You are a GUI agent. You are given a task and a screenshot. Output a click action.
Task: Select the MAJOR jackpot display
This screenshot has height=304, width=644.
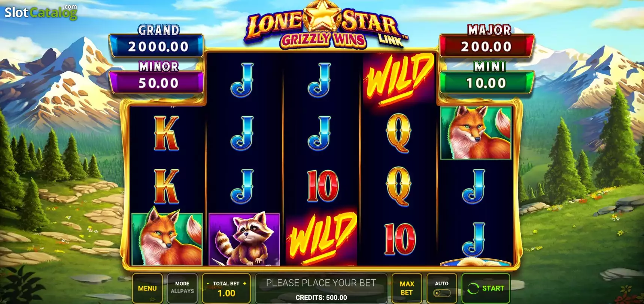[487, 41]
